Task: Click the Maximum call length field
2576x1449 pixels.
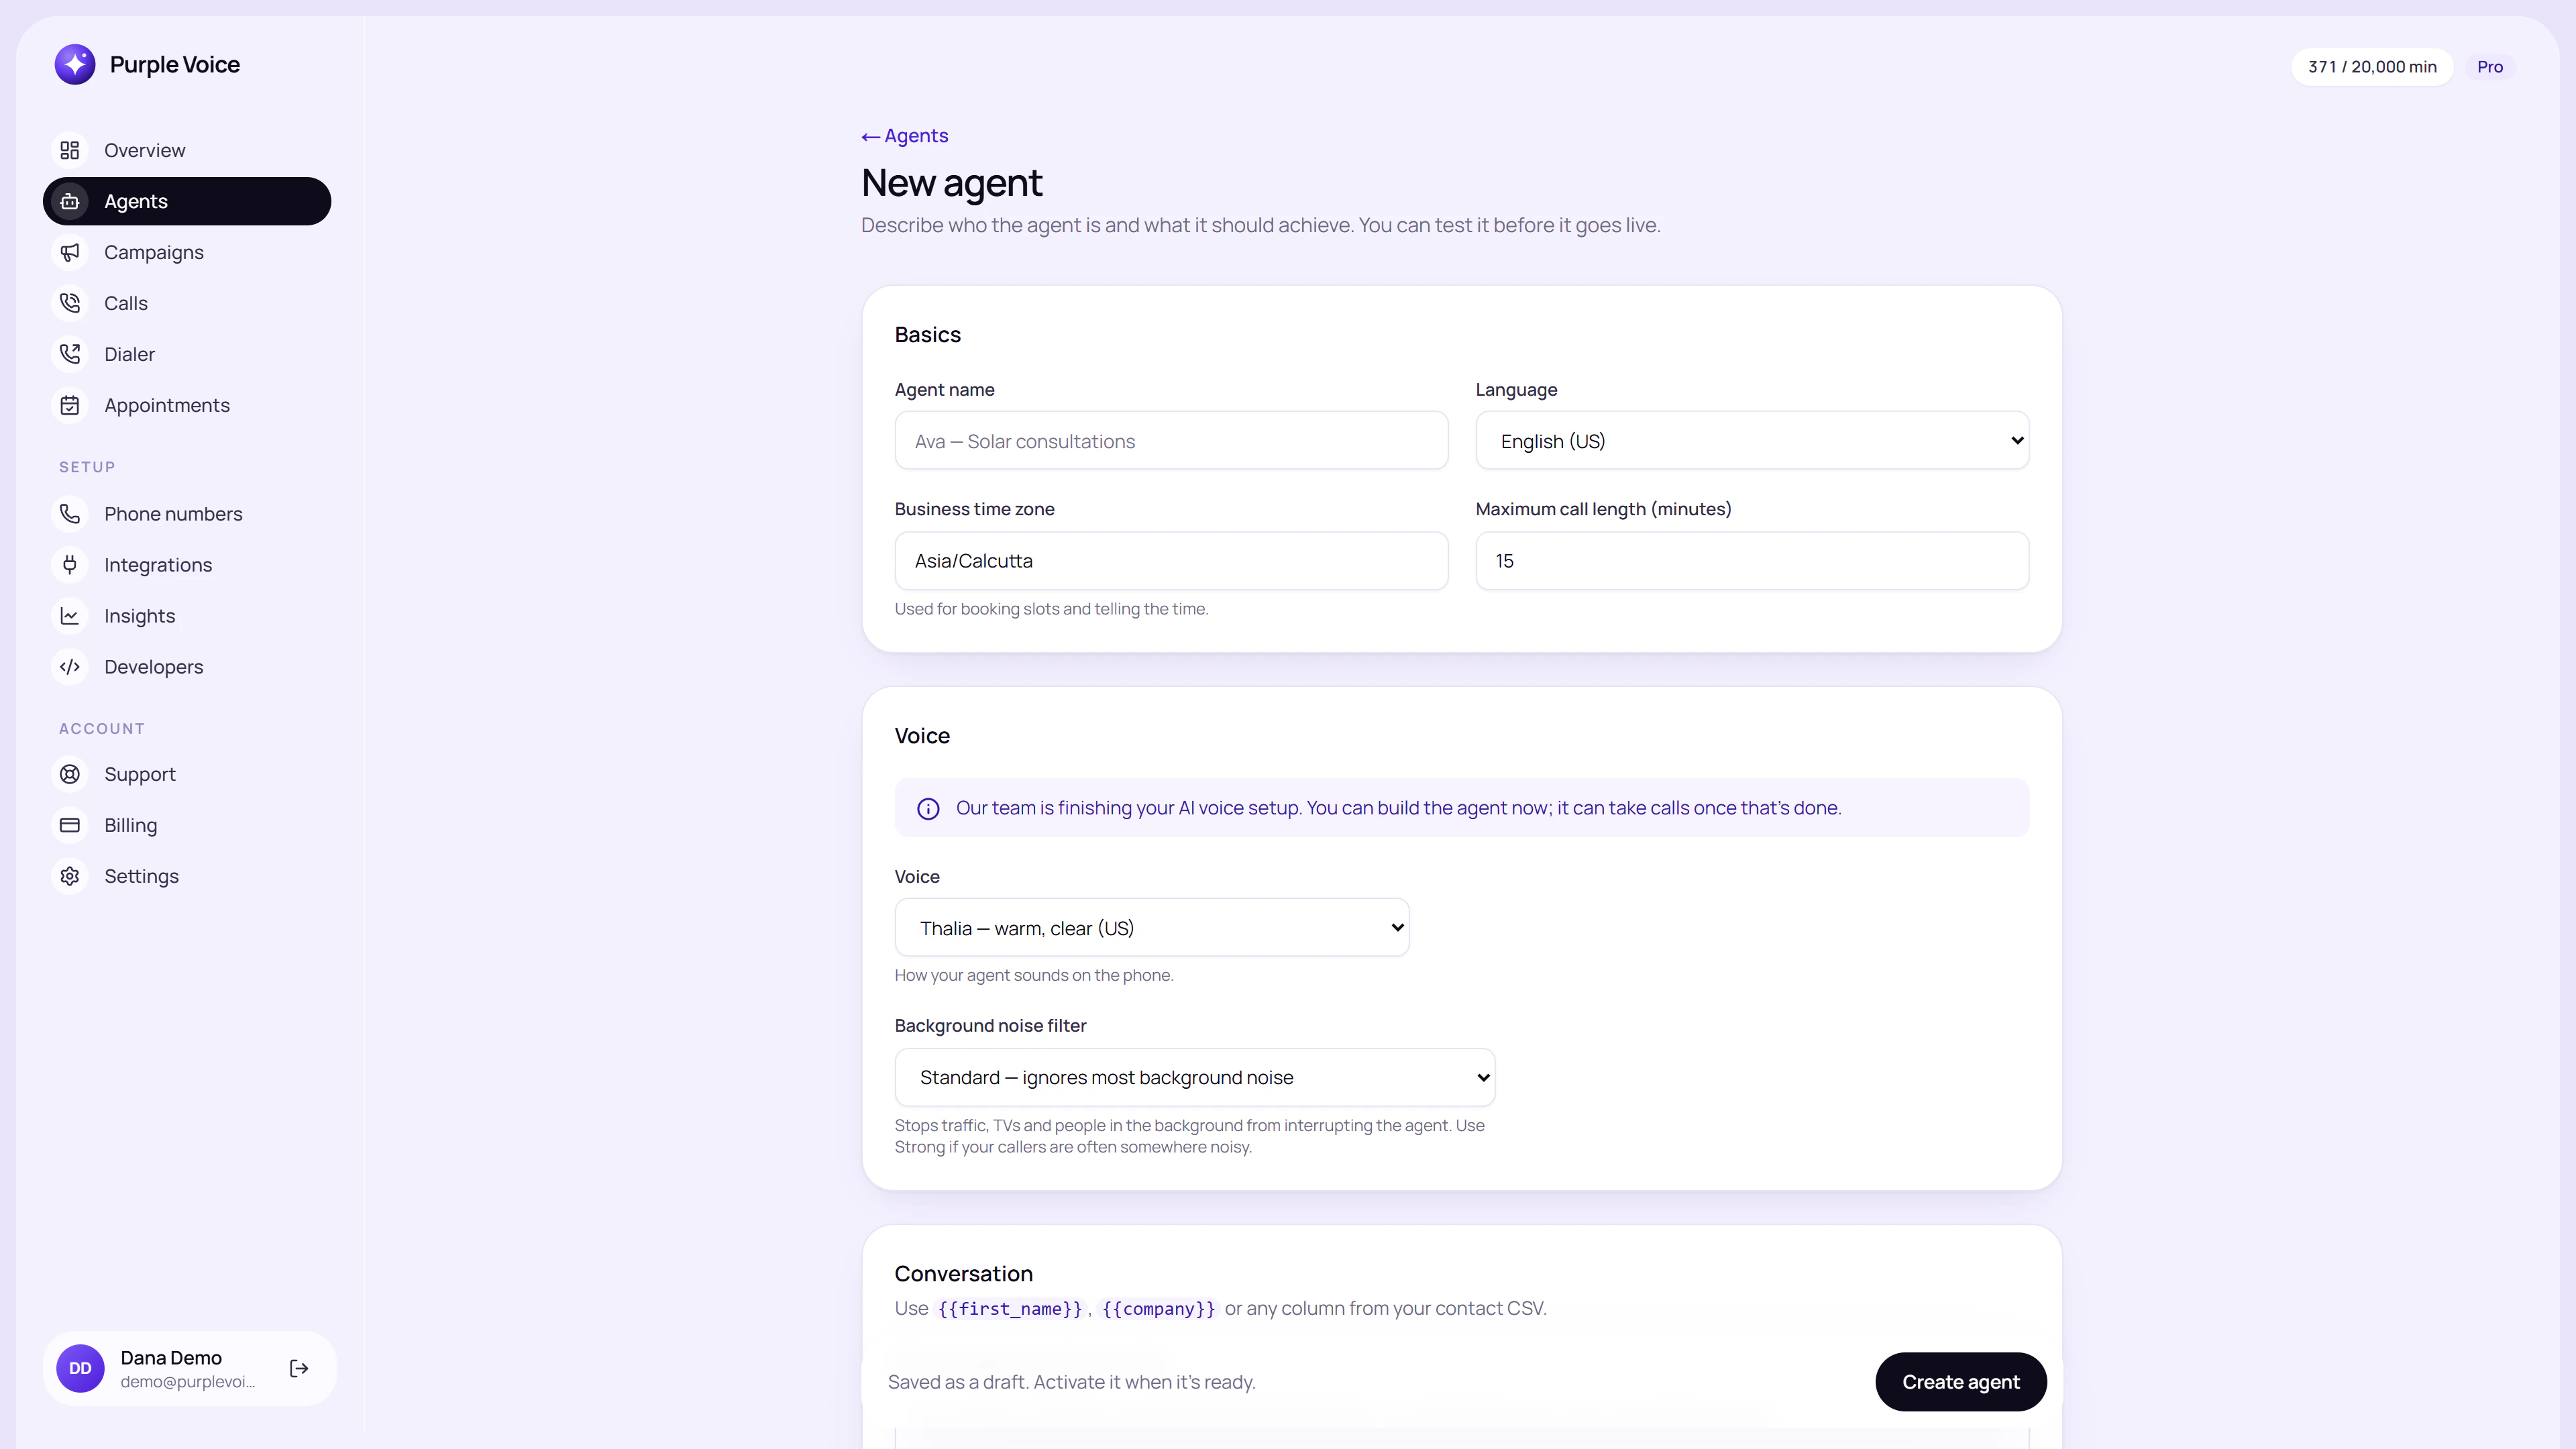Action: (1752, 560)
